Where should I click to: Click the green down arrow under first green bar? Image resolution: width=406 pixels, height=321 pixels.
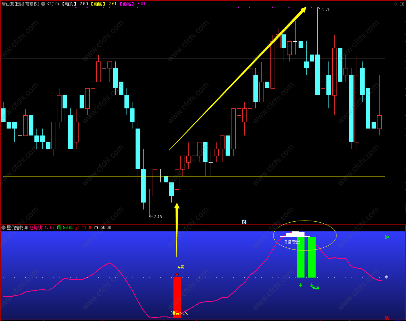coord(301,285)
